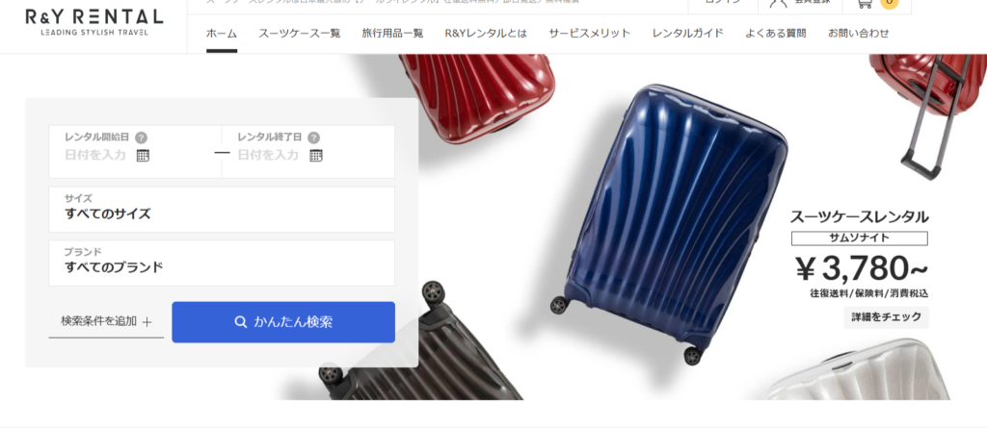987x428 pixels.
Task: Open the ブランド dropdown
Action: [222, 263]
